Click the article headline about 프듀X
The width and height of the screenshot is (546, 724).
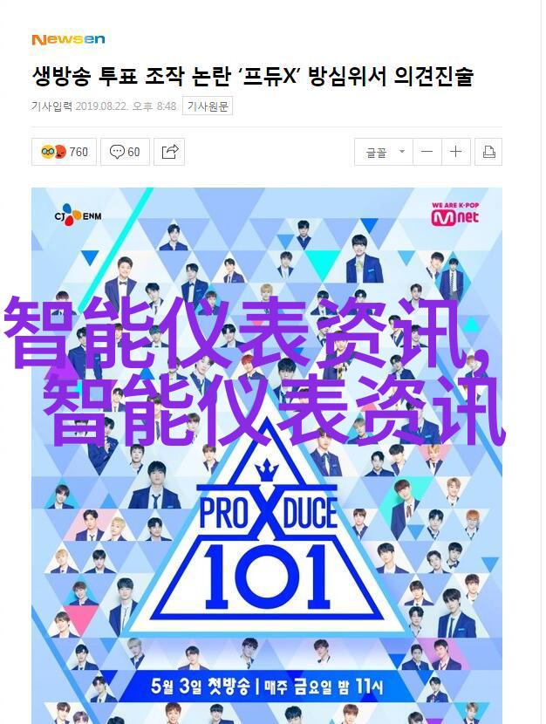253,76
